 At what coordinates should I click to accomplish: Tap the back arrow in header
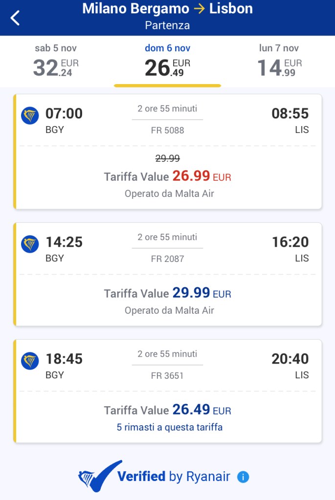[16, 18]
